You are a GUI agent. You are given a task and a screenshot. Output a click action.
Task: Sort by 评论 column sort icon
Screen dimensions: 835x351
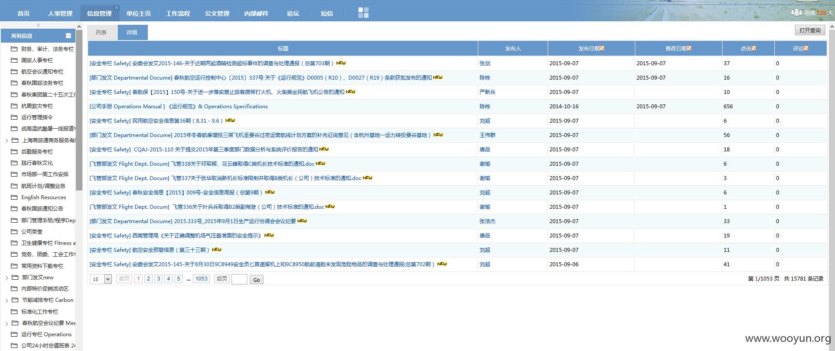806,48
